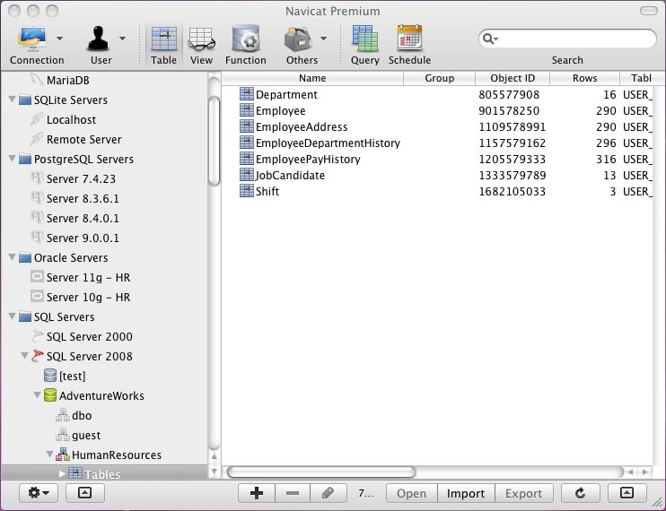Click the Import button
This screenshot has width=666, height=511.
(466, 493)
